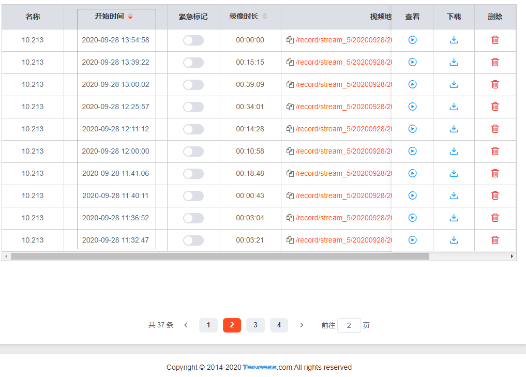The width and height of the screenshot is (526, 377).
Task: Sort by 开始时间 column
Action: pyautogui.click(x=130, y=17)
